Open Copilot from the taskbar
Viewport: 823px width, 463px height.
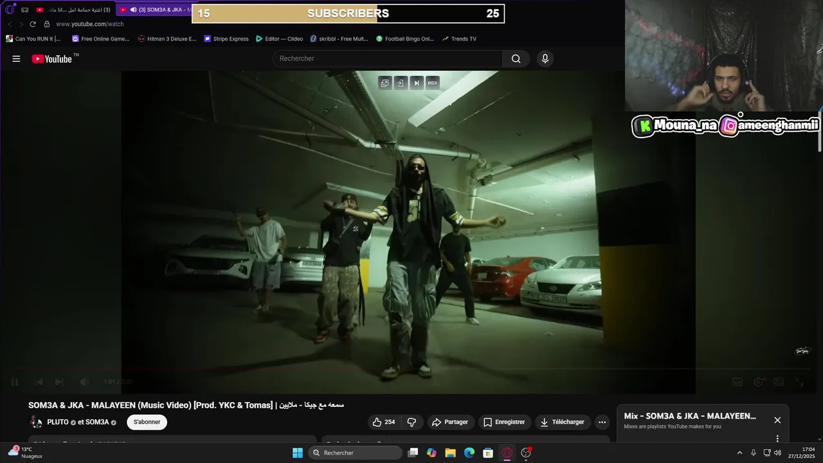point(431,453)
